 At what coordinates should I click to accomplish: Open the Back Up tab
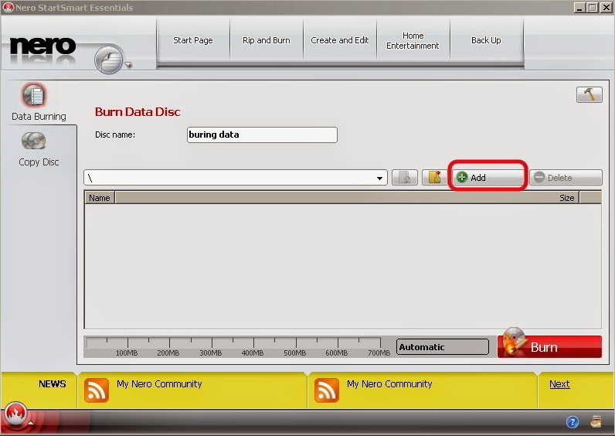pos(486,40)
